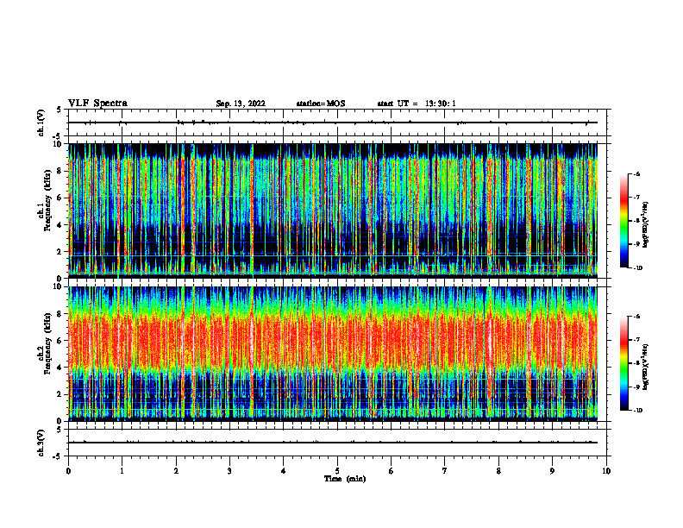Click time axis tick label "8"
This screenshot has height=528, width=683.
tap(498, 471)
